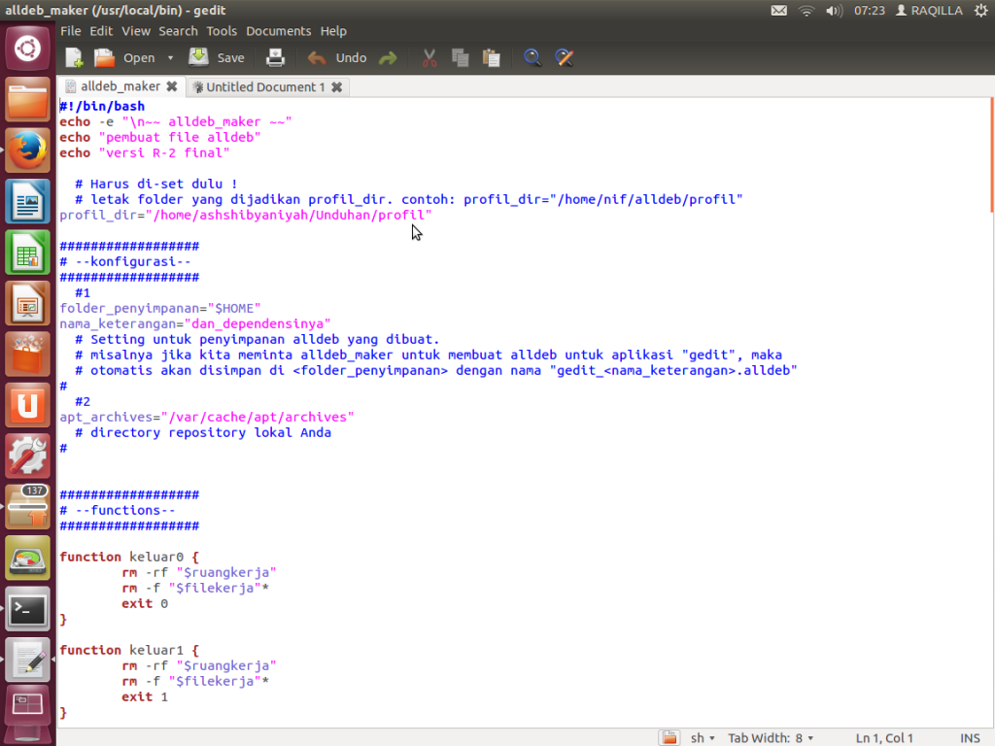995x746 pixels.
Task: Paste from clipboard icon
Action: 491,57
